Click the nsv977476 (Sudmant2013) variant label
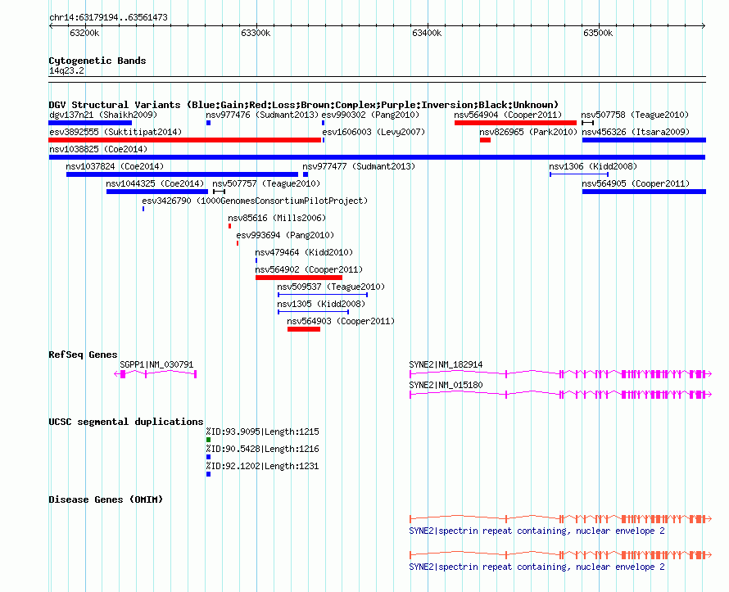Image resolution: width=729 pixels, height=592 pixels. tap(262, 115)
